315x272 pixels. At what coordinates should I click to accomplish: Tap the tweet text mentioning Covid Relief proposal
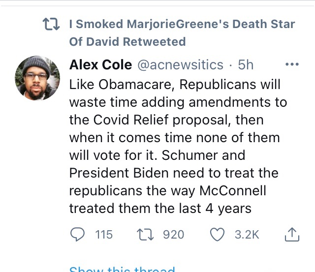[166, 120]
